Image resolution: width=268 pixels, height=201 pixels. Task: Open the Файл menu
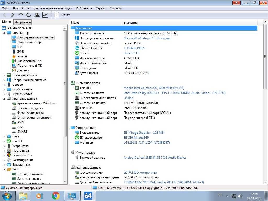(5, 8)
